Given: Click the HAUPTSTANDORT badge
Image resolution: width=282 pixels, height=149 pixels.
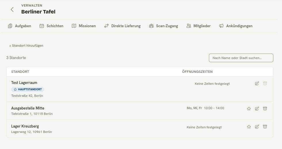Looking at the screenshot, I should [x=28, y=89].
